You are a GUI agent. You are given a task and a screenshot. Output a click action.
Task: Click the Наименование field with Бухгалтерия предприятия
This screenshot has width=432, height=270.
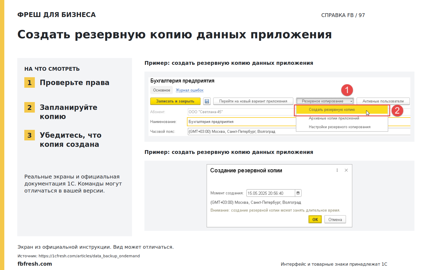point(242,122)
